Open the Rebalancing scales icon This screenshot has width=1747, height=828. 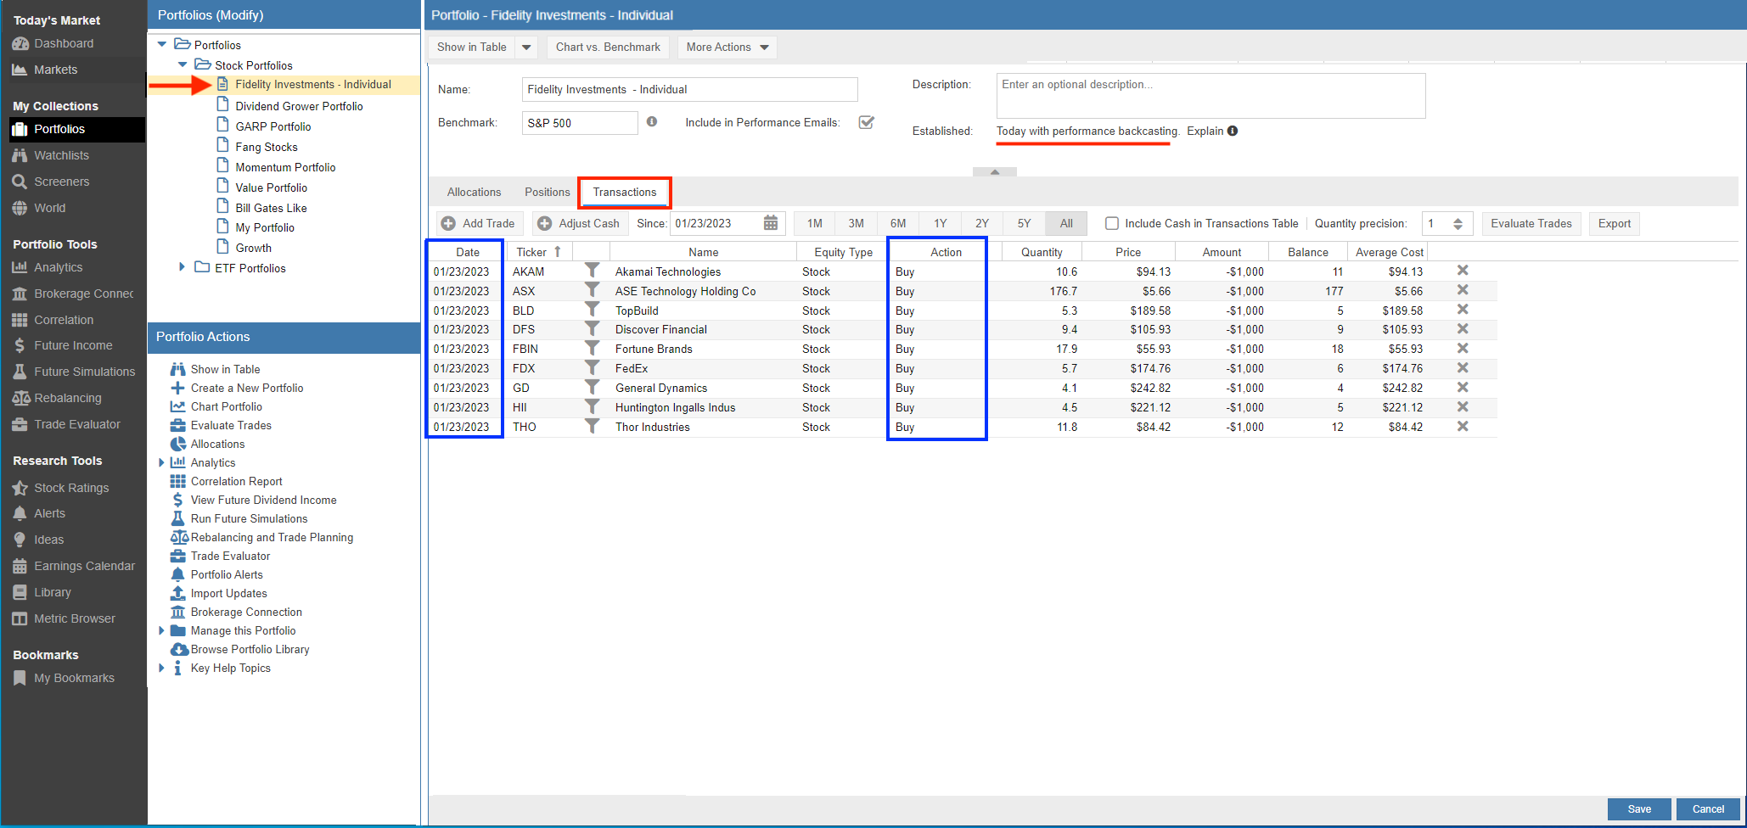(21, 398)
